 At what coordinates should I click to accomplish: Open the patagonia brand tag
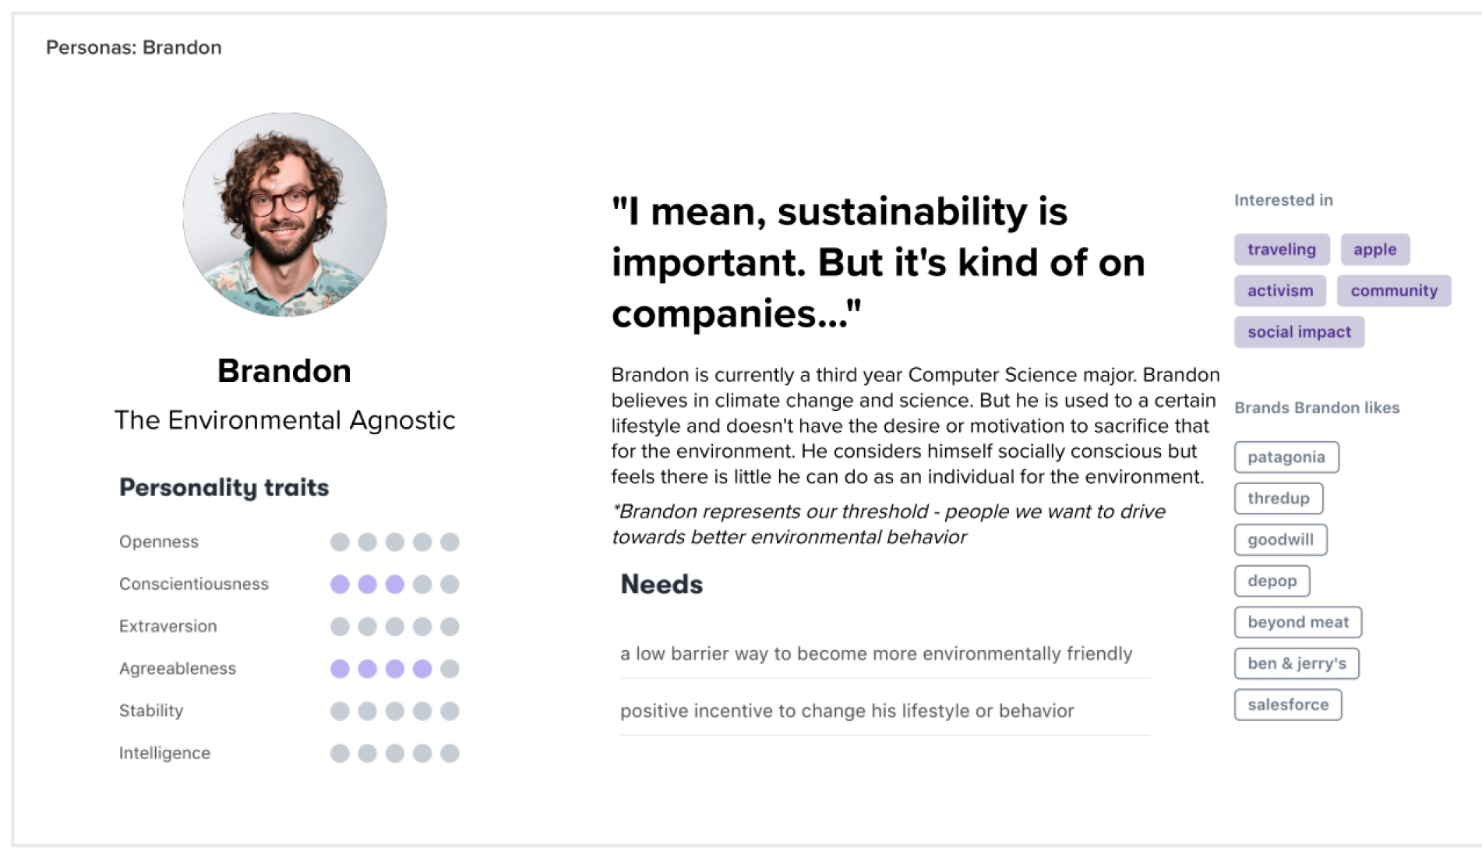[x=1286, y=457]
